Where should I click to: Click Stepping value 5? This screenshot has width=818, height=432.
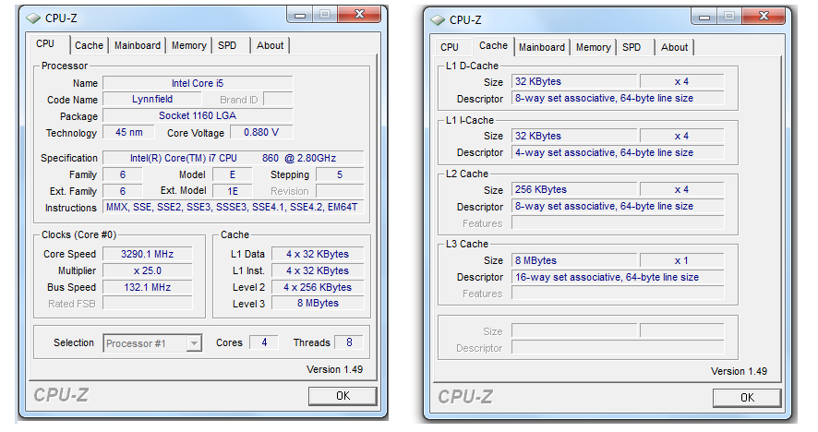click(x=340, y=174)
